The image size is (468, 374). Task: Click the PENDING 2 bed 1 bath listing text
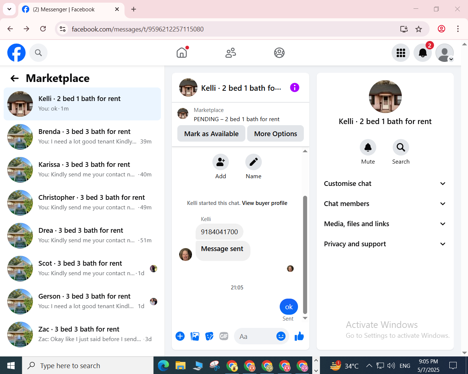[237, 119]
